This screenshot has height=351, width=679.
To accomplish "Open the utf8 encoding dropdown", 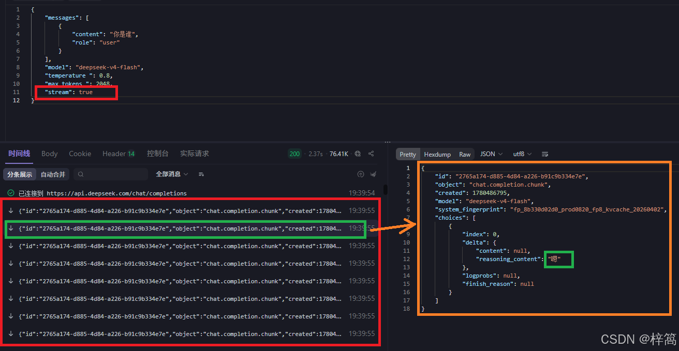I will click(x=522, y=154).
